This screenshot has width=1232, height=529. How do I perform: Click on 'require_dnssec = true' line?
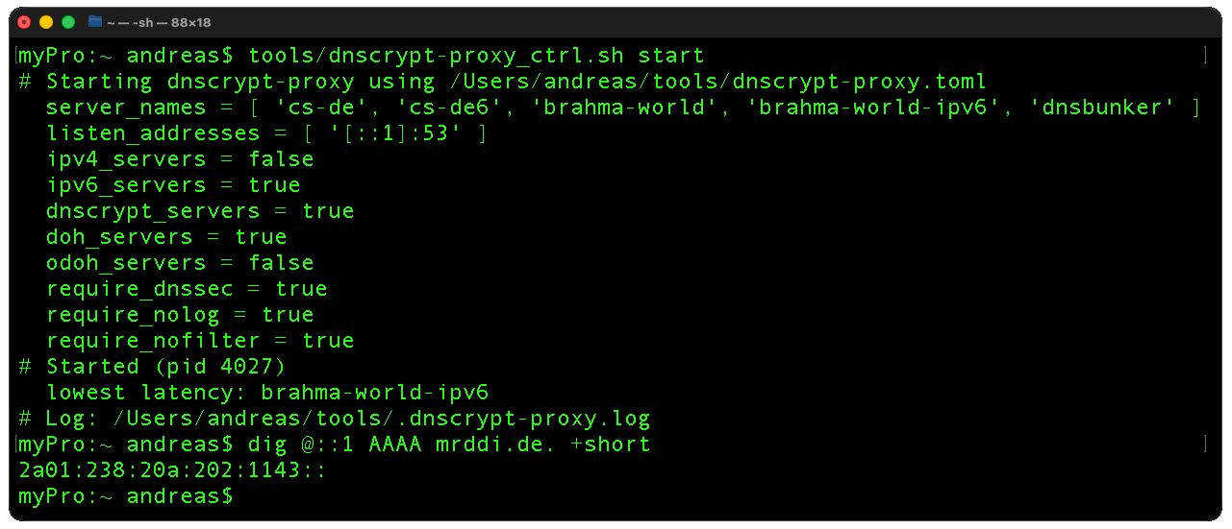(x=187, y=289)
